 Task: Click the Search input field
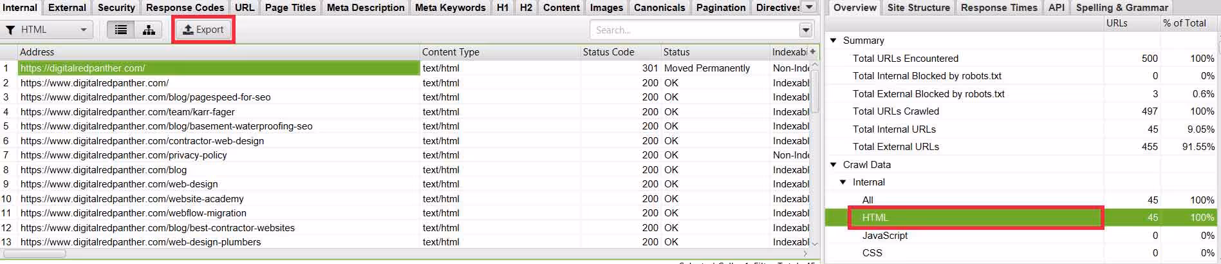pos(694,30)
